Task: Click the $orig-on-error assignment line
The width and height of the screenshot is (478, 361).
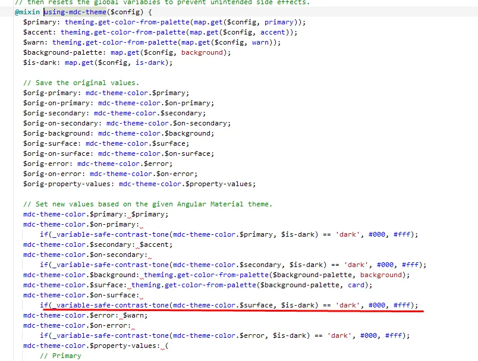Action: click(110, 174)
